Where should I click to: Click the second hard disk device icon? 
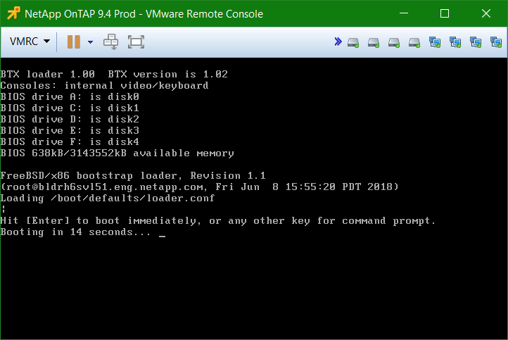coord(374,42)
